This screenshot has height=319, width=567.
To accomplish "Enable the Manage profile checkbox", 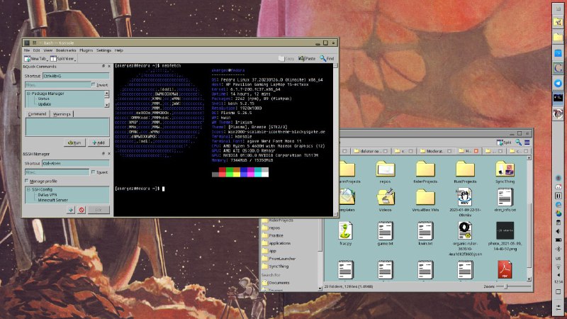I will click(26, 181).
